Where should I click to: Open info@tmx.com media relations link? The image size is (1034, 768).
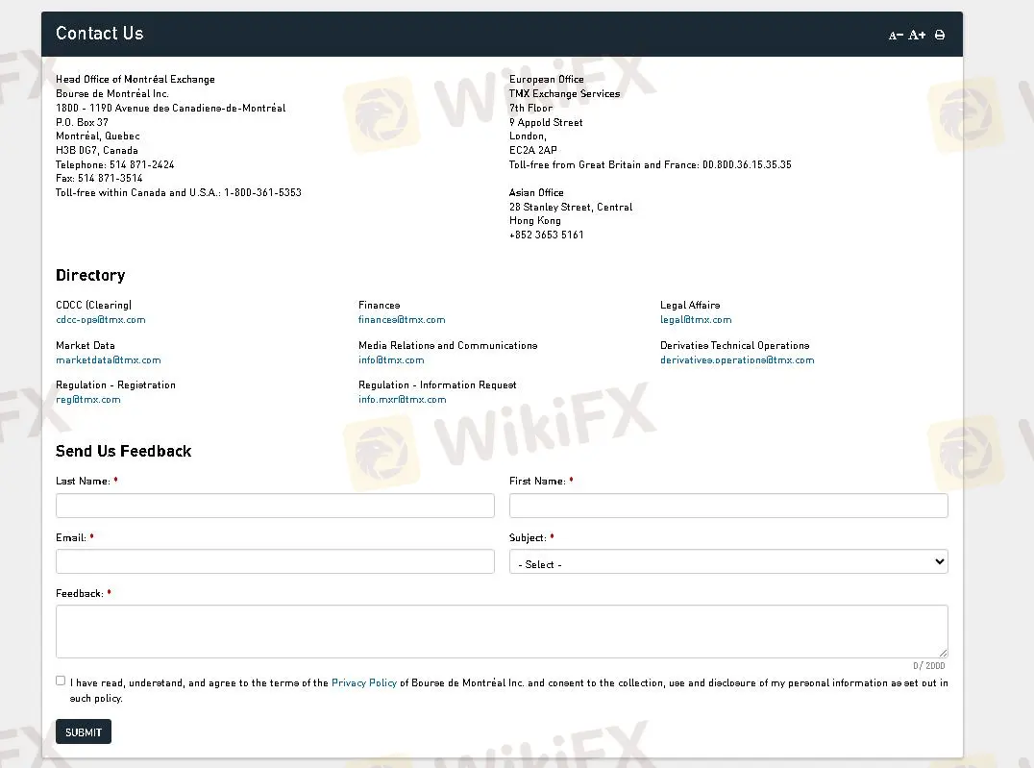pos(391,360)
